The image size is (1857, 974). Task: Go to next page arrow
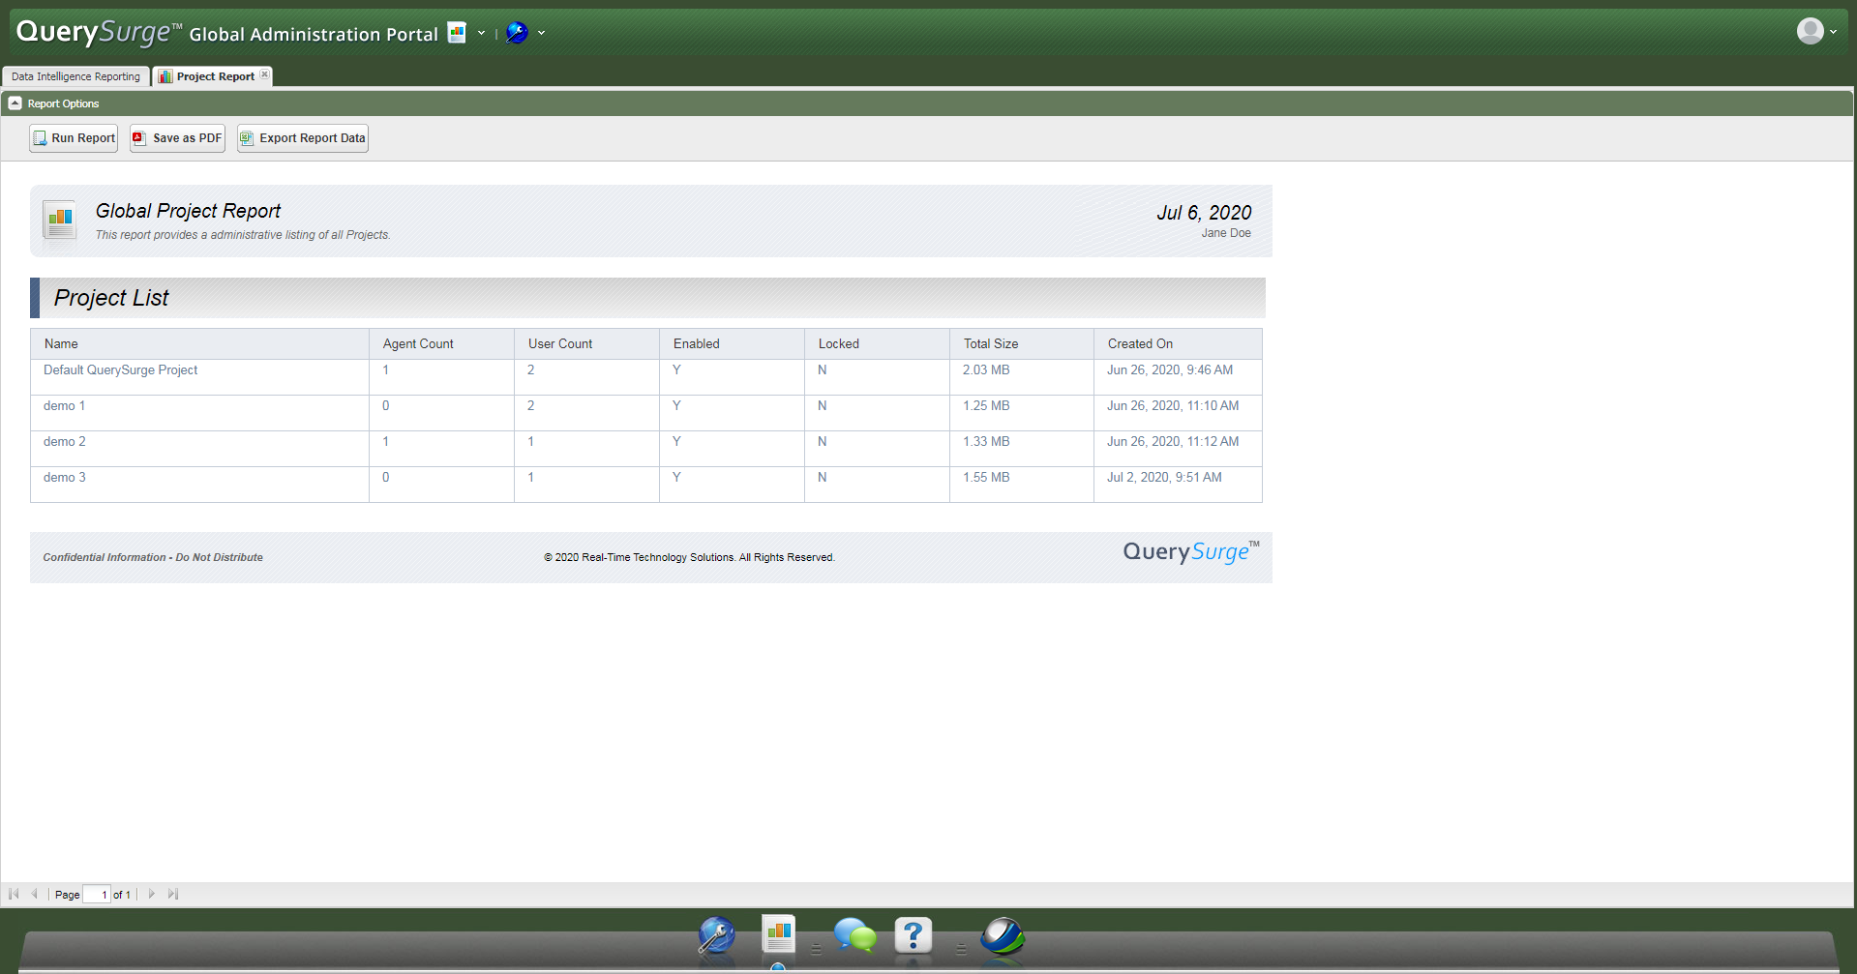(x=151, y=894)
